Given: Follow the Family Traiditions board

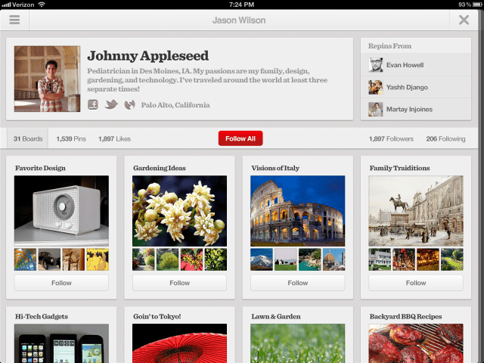Looking at the screenshot, I should tap(416, 283).
